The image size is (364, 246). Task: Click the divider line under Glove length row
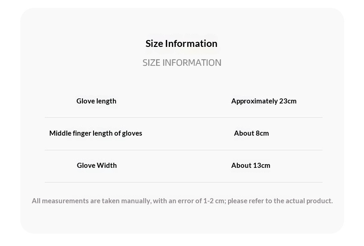coord(183,118)
